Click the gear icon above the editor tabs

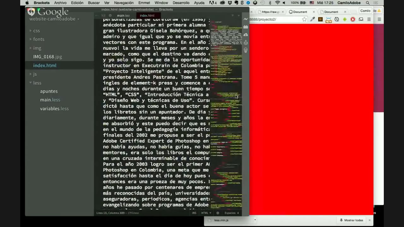click(x=110, y=15)
